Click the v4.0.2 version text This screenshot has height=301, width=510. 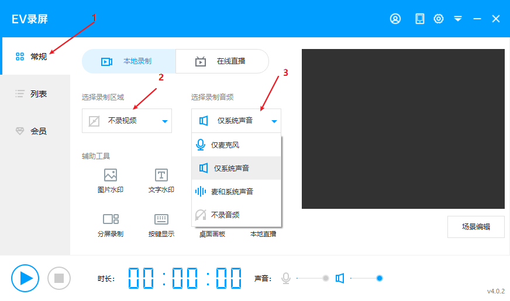pyautogui.click(x=496, y=291)
